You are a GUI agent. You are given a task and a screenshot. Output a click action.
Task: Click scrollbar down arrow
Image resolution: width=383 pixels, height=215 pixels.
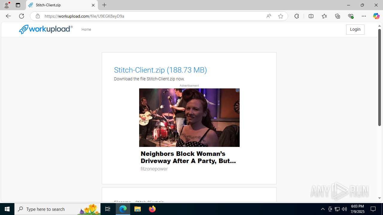pos(379,198)
